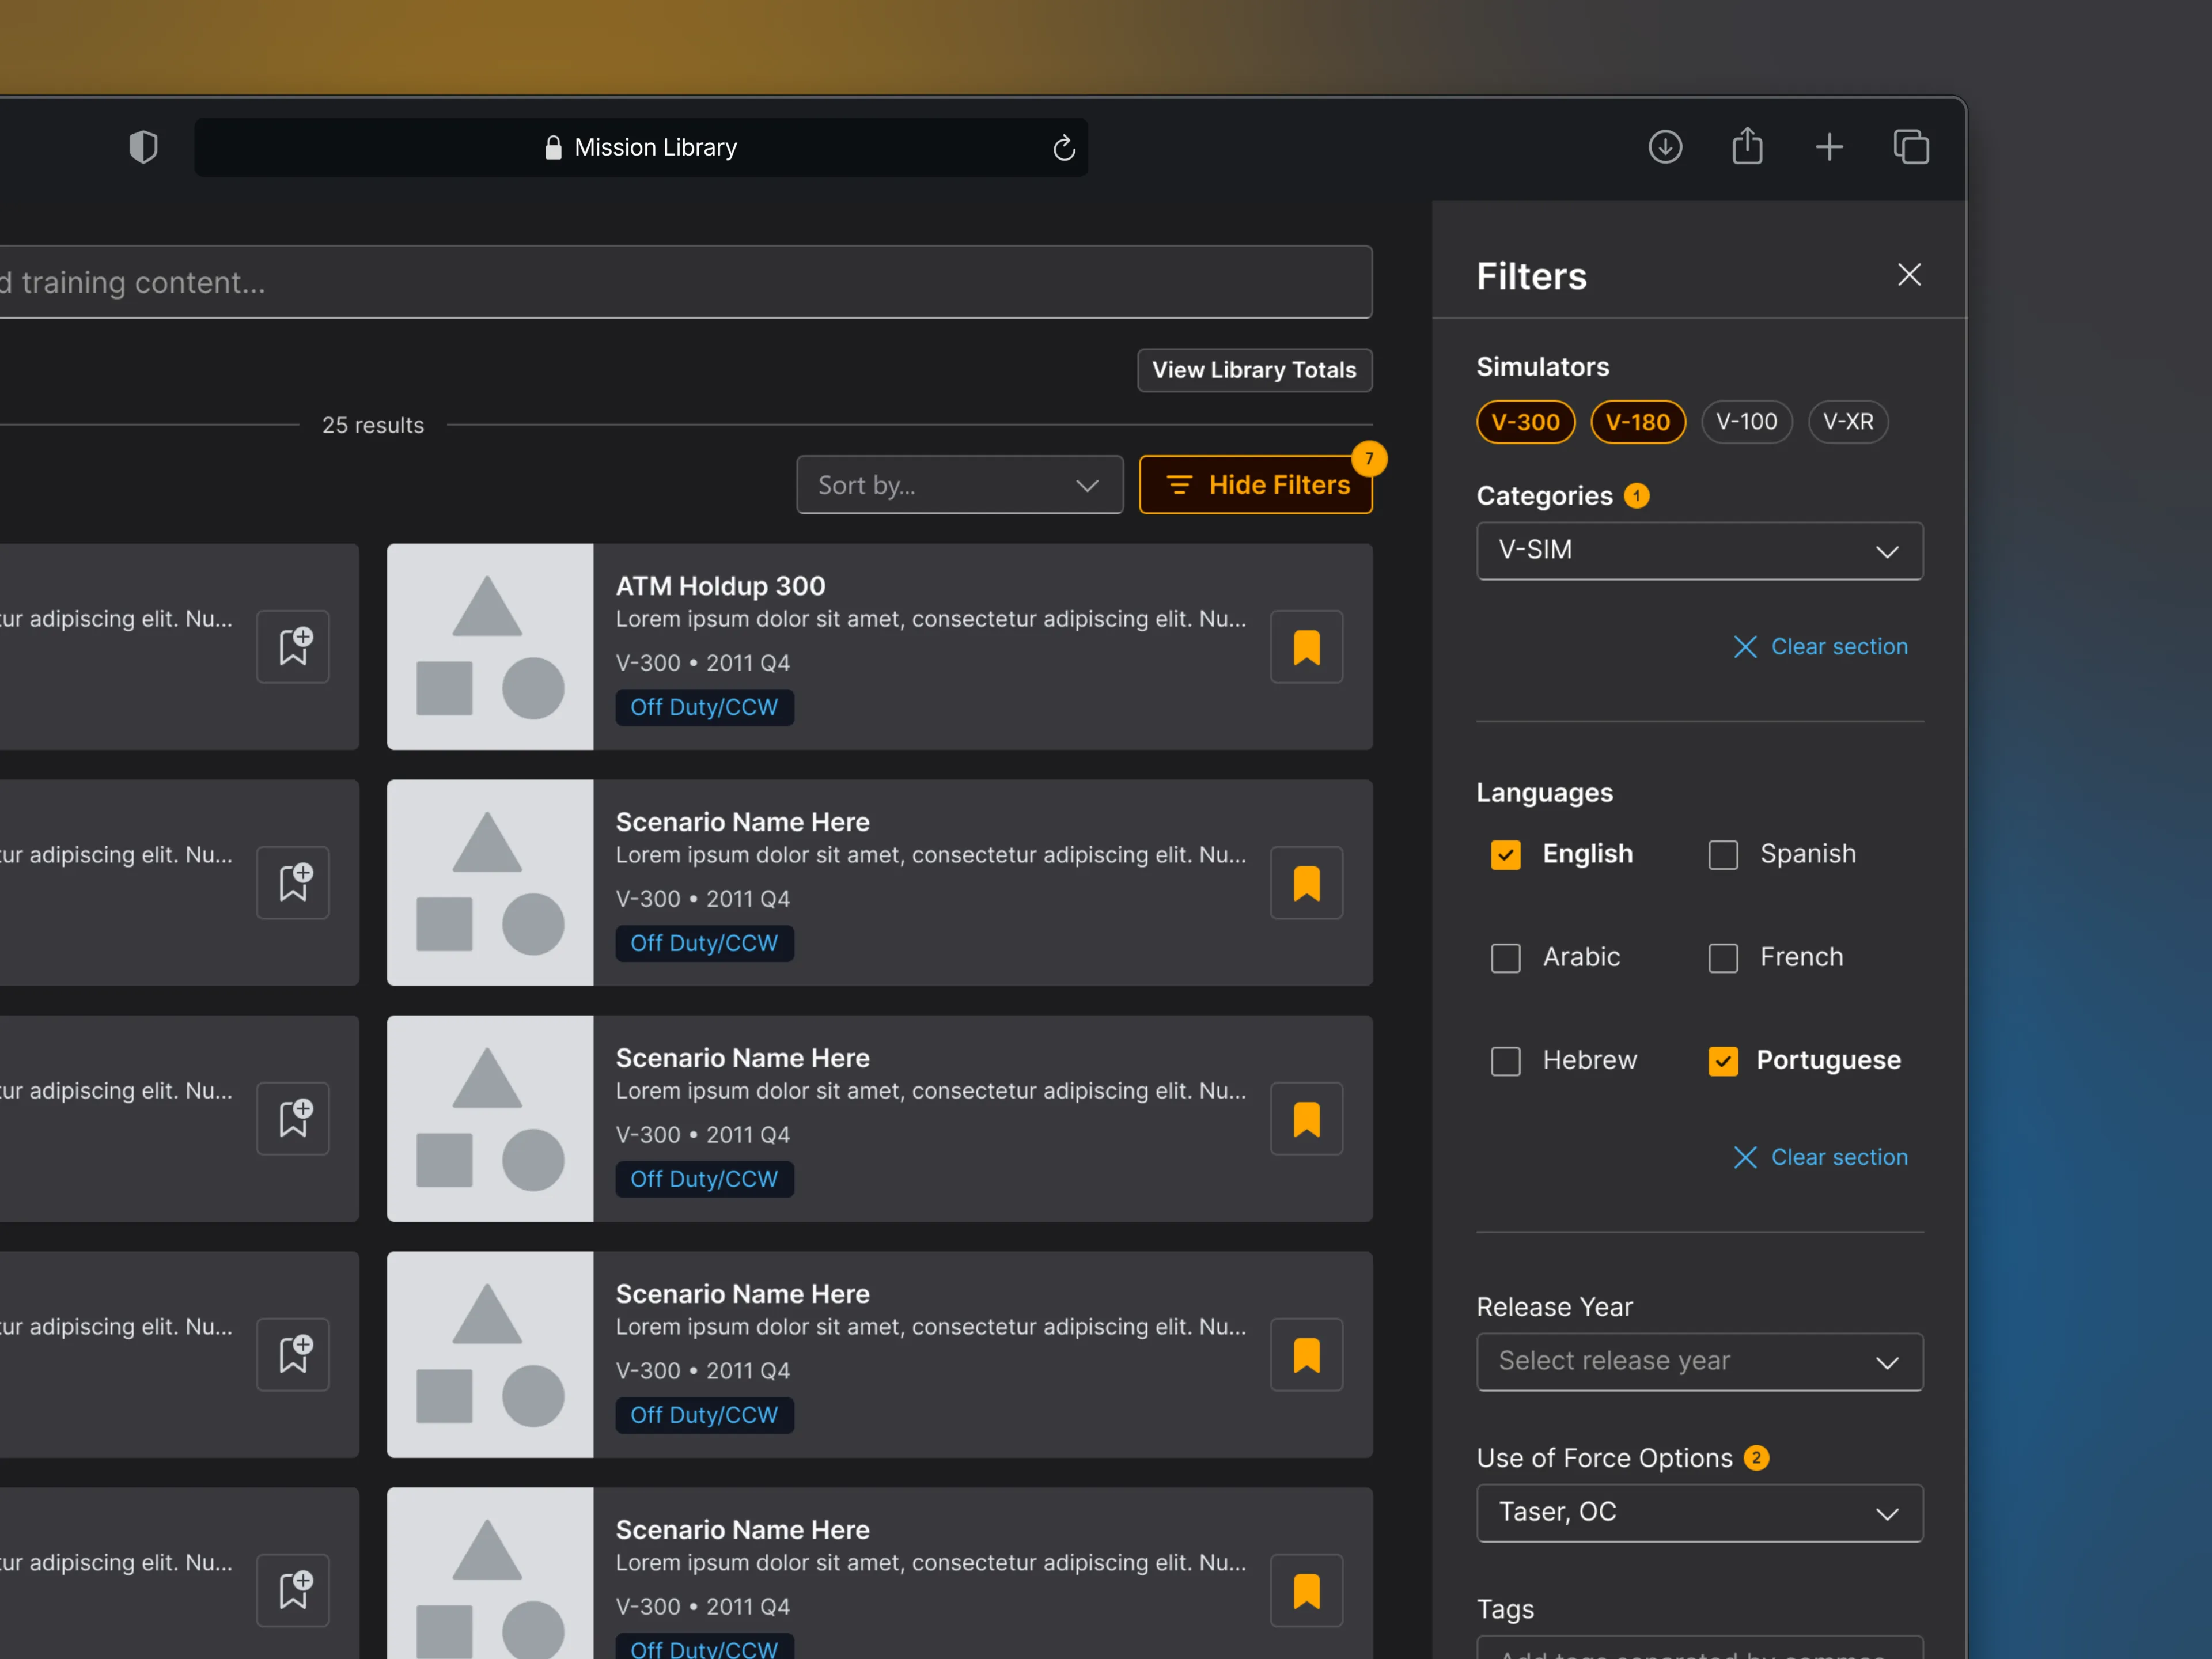Screen dimensions: 2212x1659
Task: Show the browser tab overview
Action: point(1911,147)
